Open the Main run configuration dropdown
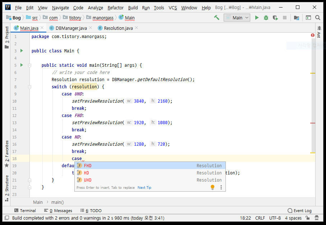The image size is (326, 225). coord(237,18)
